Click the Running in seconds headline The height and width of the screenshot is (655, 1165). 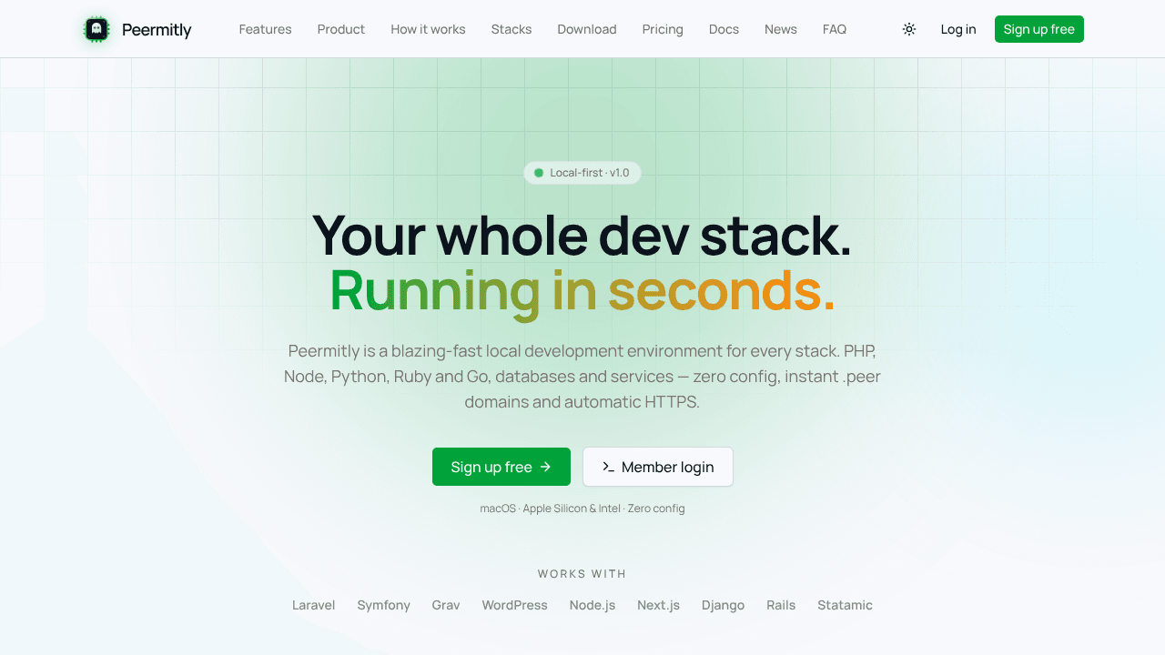click(582, 292)
